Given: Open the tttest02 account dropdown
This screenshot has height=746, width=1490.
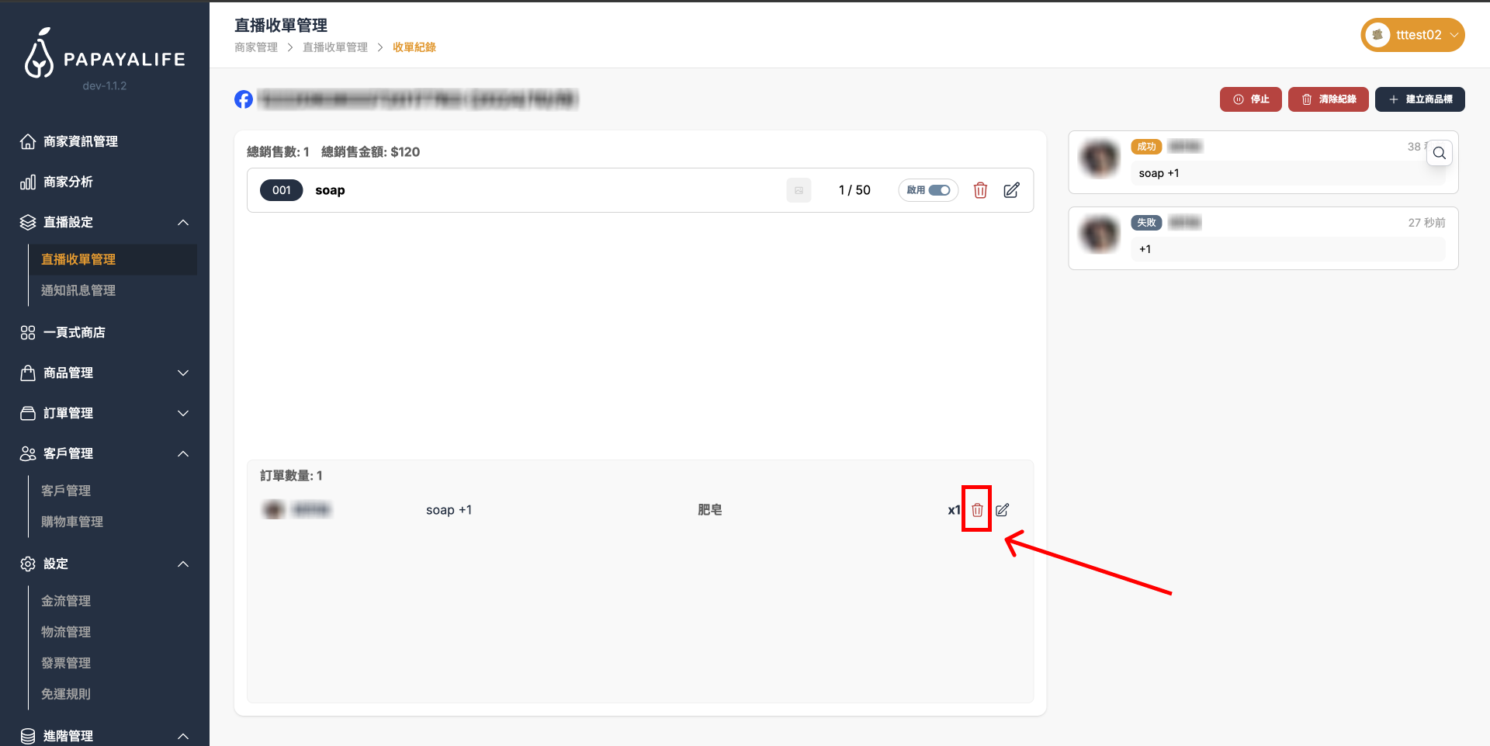Looking at the screenshot, I should tap(1412, 35).
